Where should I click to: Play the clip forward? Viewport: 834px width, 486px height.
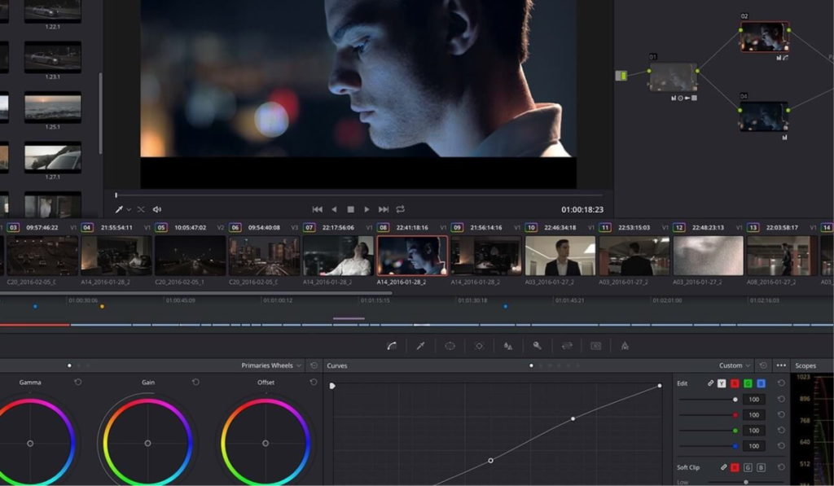pyautogui.click(x=367, y=209)
